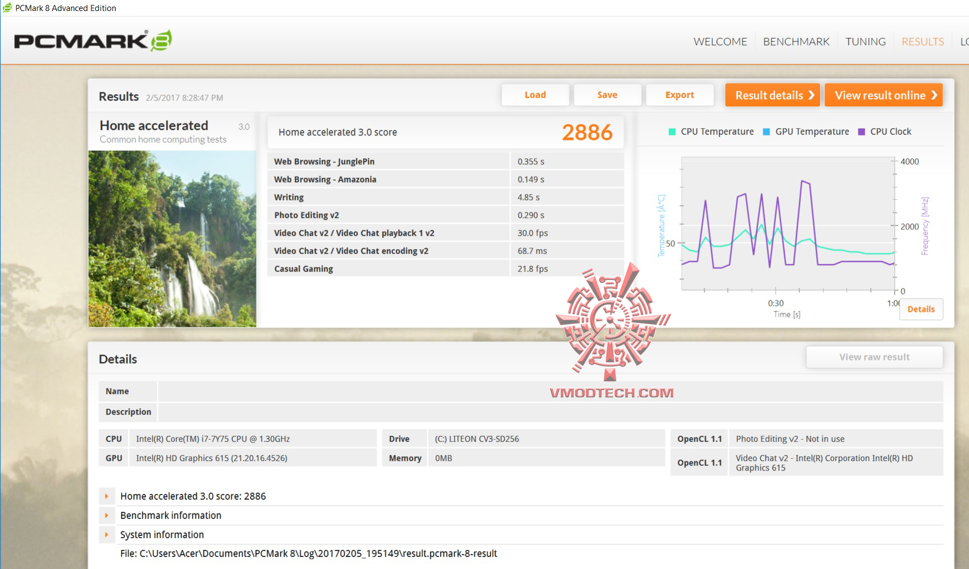Click View result online

coord(884,95)
